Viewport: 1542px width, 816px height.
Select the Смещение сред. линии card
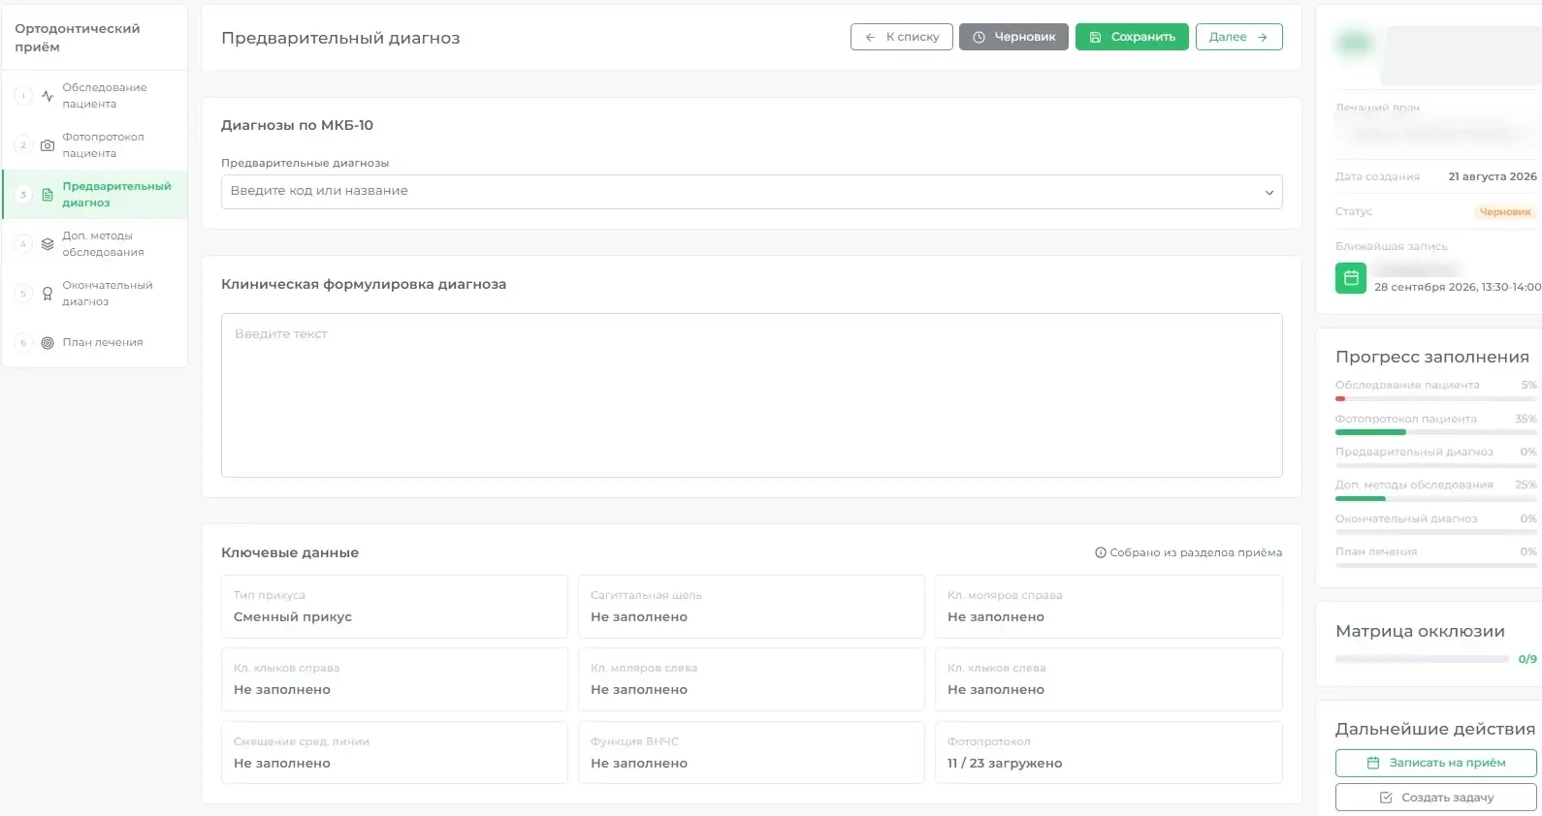coord(394,752)
